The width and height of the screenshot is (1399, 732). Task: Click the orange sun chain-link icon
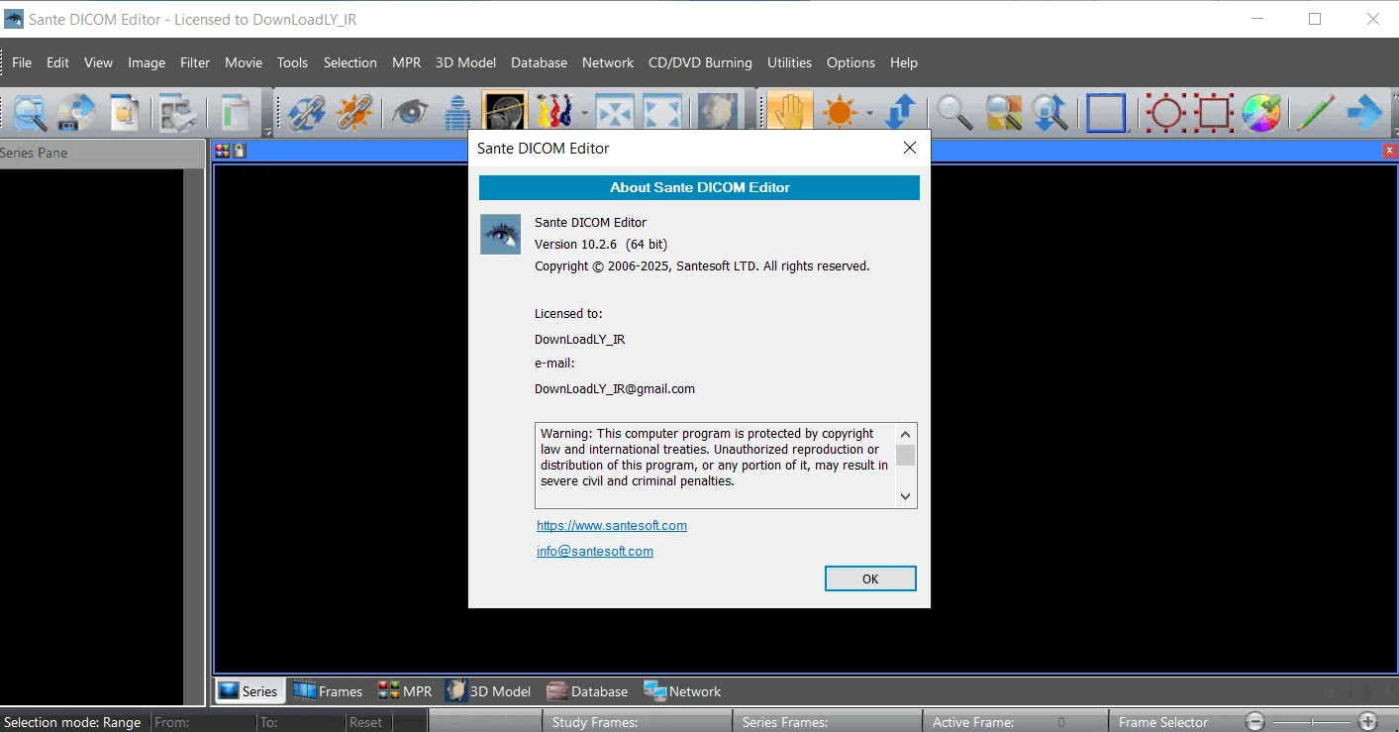[354, 112]
